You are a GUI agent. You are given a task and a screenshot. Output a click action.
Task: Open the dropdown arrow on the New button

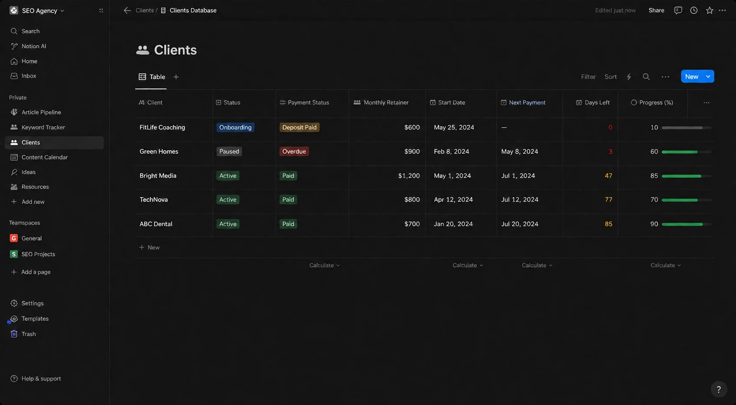point(708,77)
